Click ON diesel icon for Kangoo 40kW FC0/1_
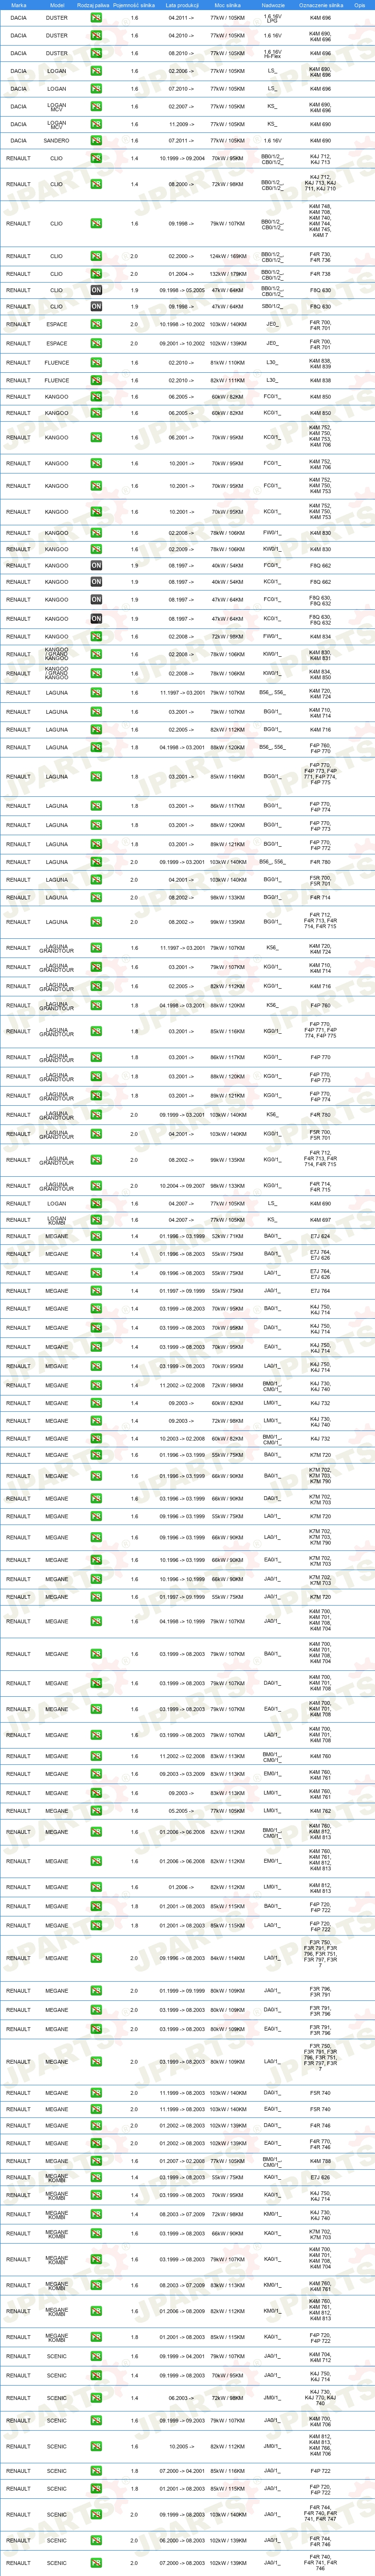 tap(96, 566)
